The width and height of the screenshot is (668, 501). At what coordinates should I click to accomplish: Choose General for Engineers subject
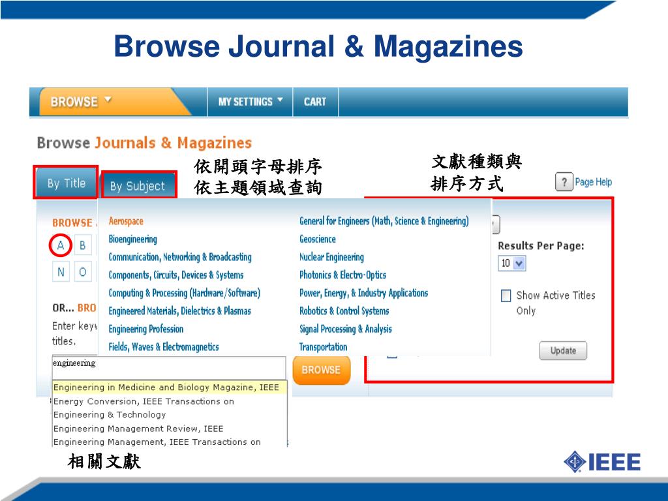[384, 221]
